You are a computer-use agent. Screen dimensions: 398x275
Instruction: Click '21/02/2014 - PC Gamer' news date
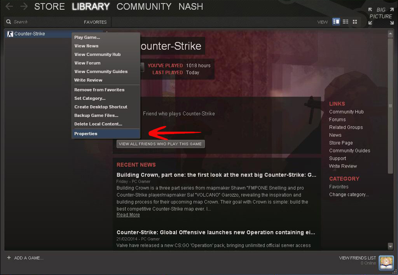138,239
